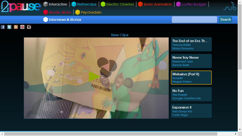Screen dimensions: 242x136
Task: Click the cyan cube next to Netherclips
Action: [x=74, y=4]
